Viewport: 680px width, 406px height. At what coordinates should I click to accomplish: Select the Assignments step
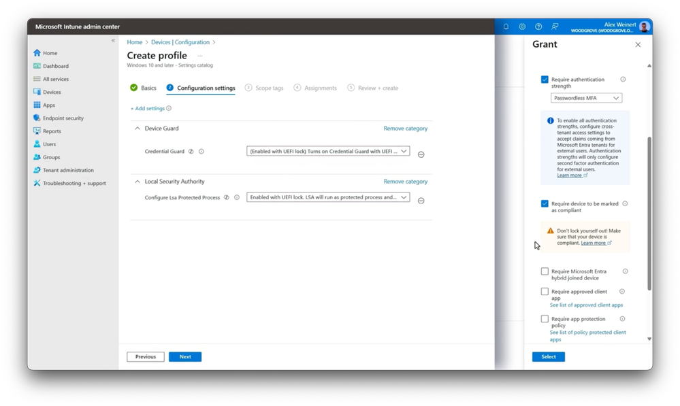coord(315,88)
